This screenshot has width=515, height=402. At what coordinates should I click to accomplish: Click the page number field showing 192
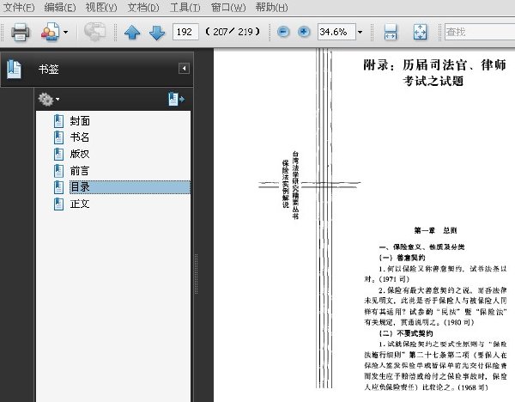pos(185,32)
